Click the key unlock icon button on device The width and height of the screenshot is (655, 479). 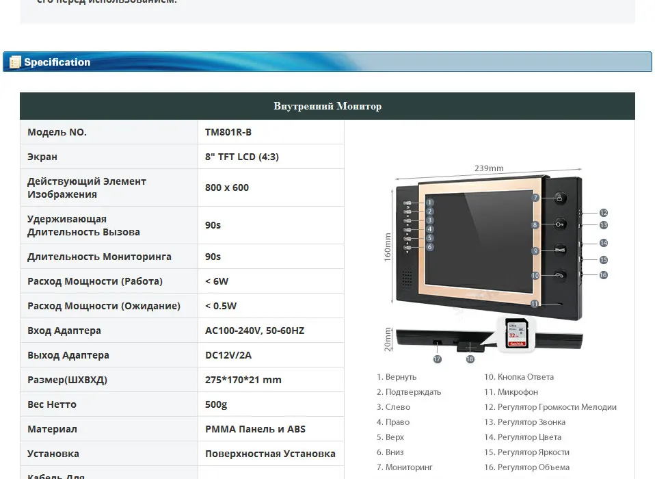[x=560, y=224]
